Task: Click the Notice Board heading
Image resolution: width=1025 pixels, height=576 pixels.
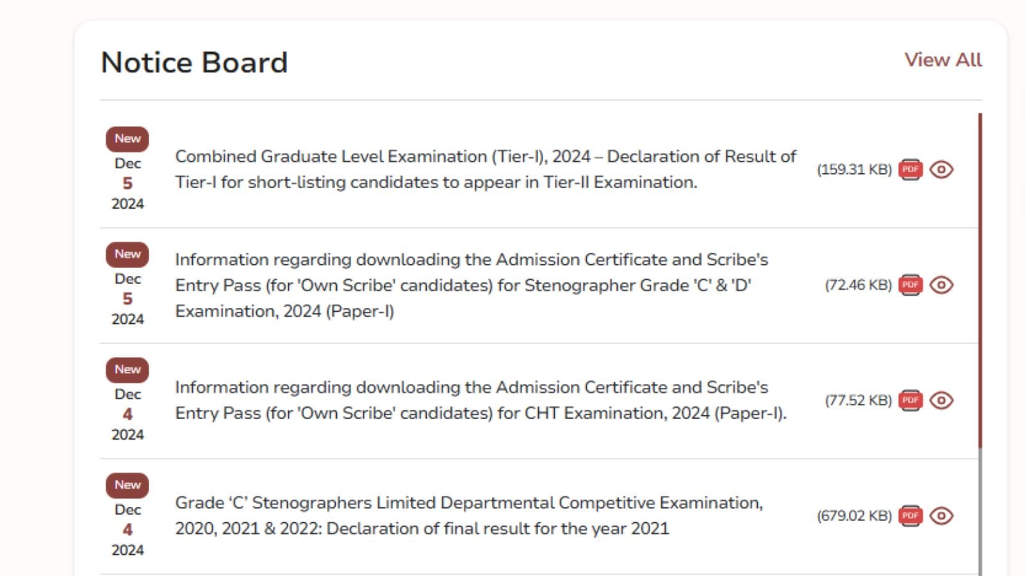Action: [x=193, y=61]
